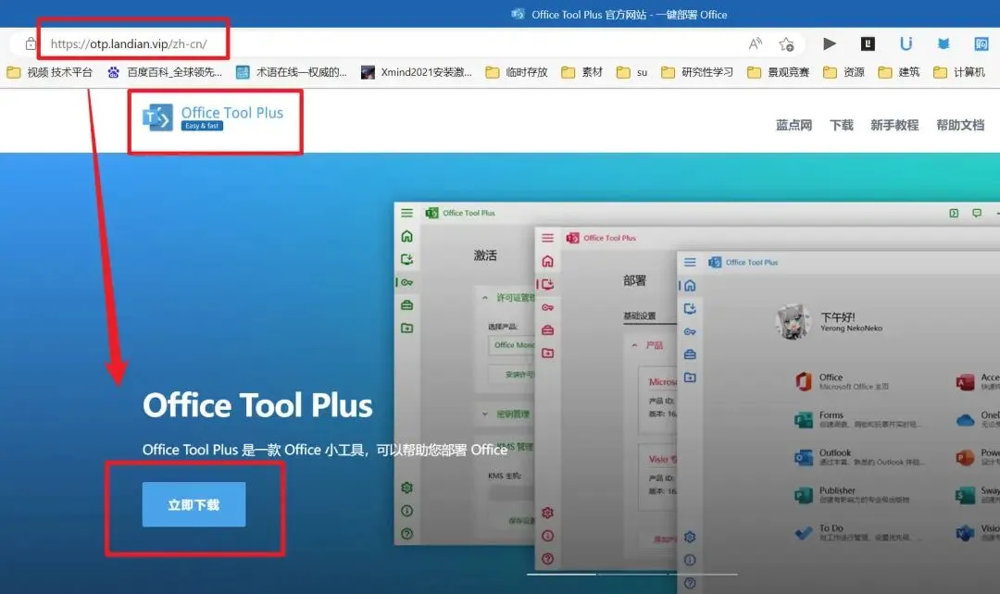The height and width of the screenshot is (594, 1000).
Task: Click the green info circle icon
Action: tap(406, 511)
